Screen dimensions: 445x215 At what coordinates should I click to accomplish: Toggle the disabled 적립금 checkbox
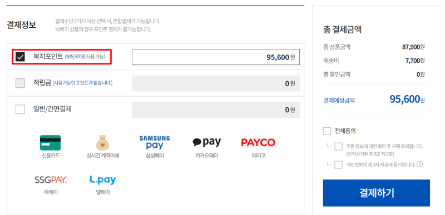pyautogui.click(x=20, y=83)
